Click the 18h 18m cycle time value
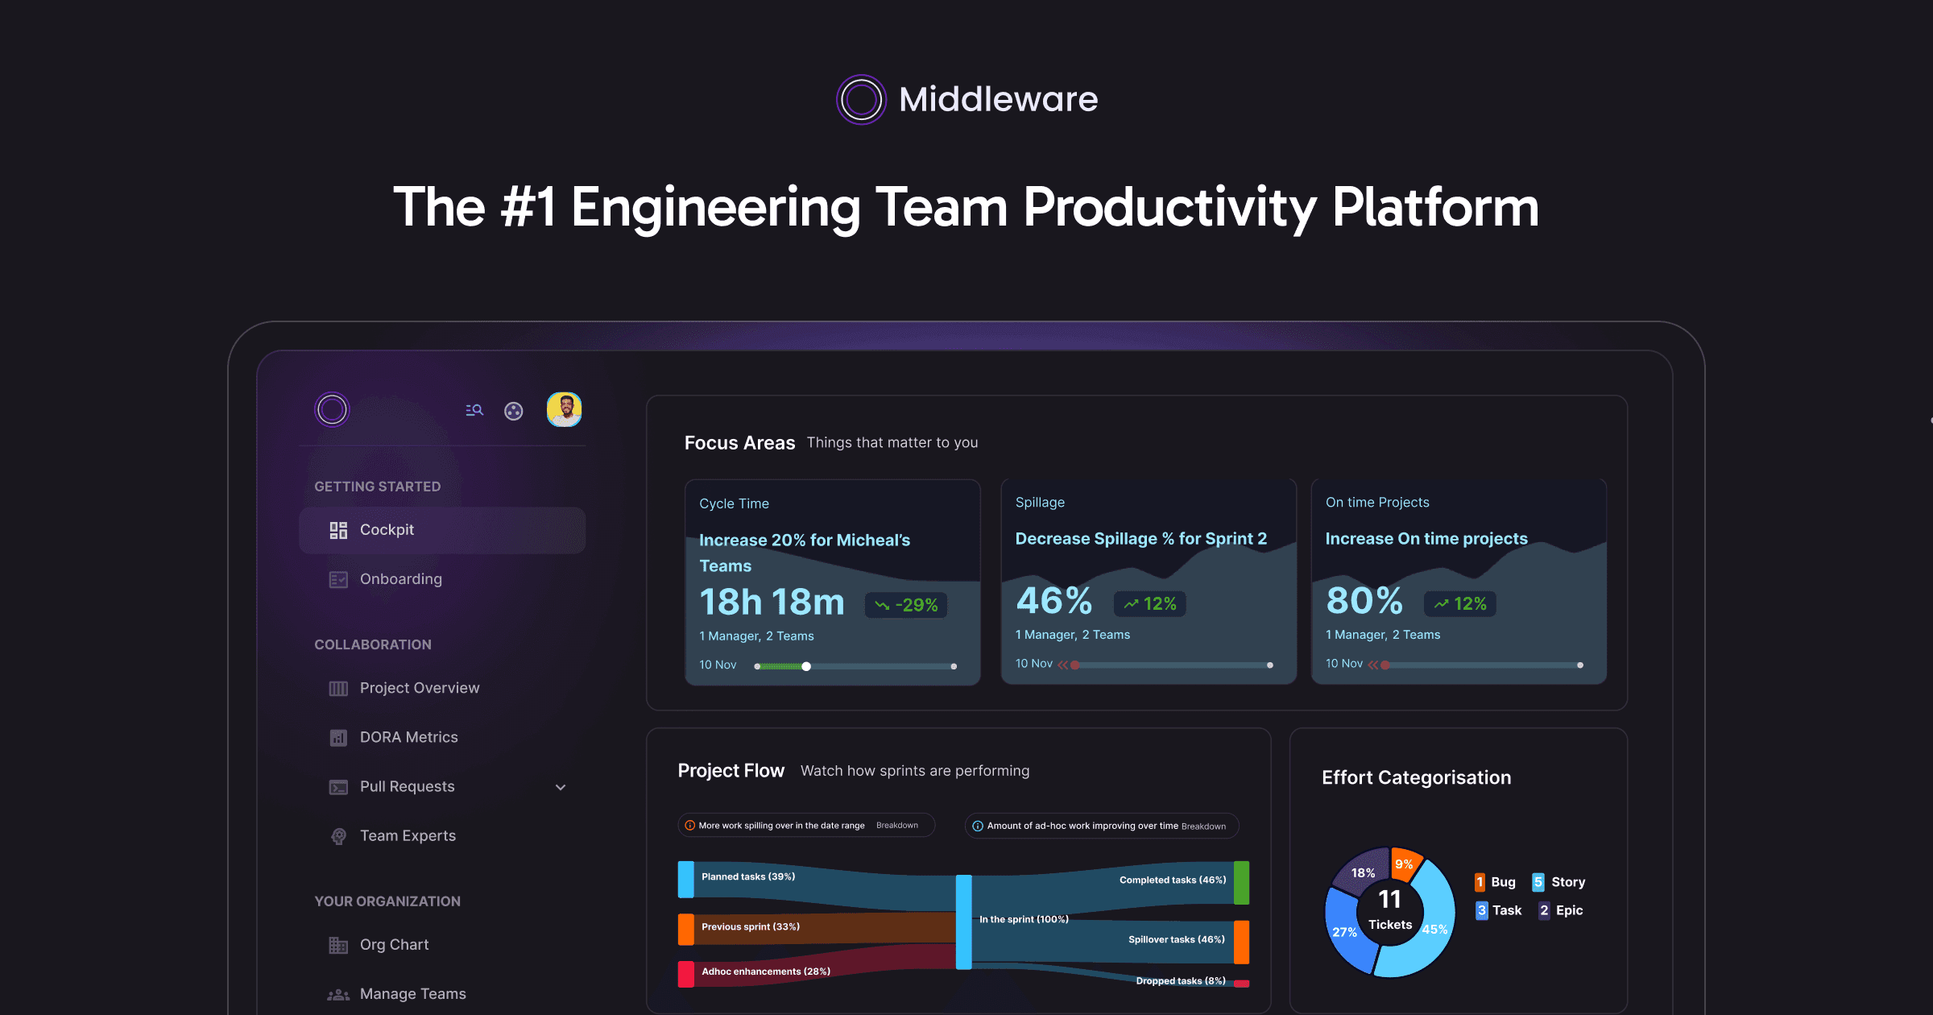 point(772,603)
